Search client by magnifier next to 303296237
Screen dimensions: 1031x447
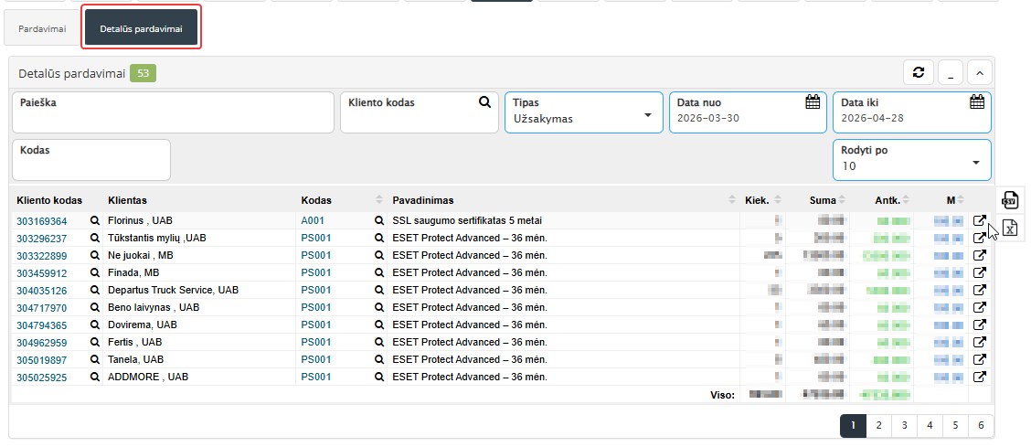click(95, 238)
